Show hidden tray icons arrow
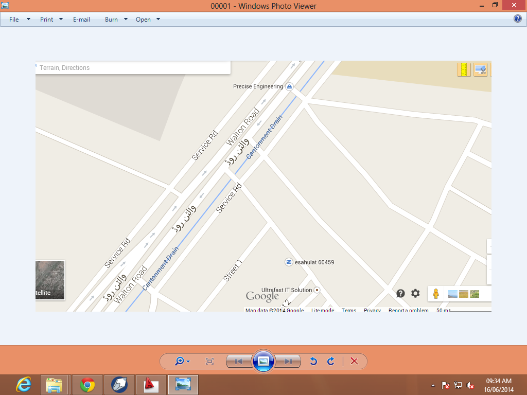The image size is (527, 395). pos(433,385)
